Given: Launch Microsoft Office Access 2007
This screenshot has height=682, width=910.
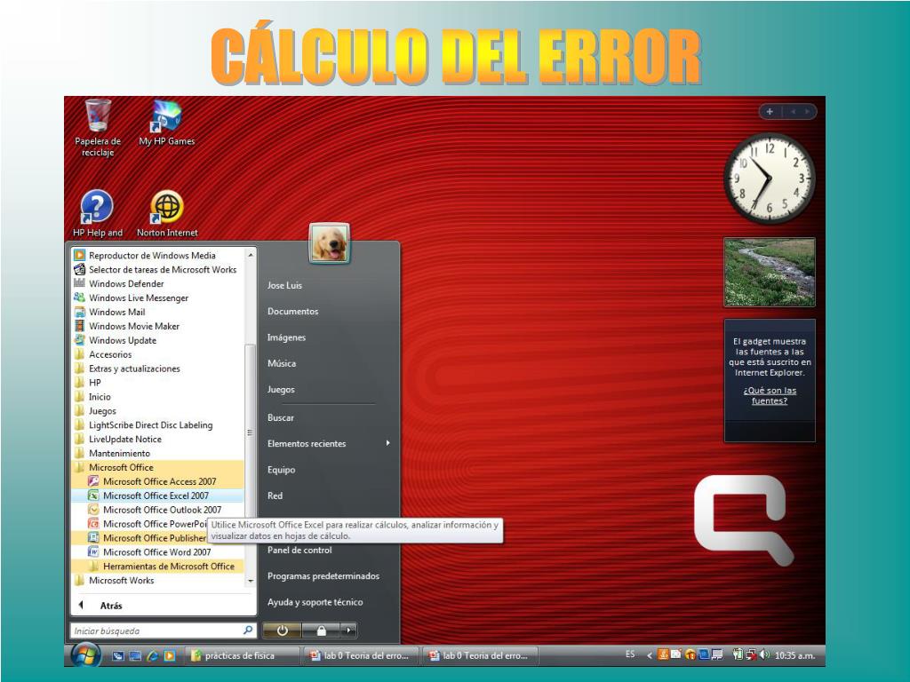Looking at the screenshot, I should [157, 481].
